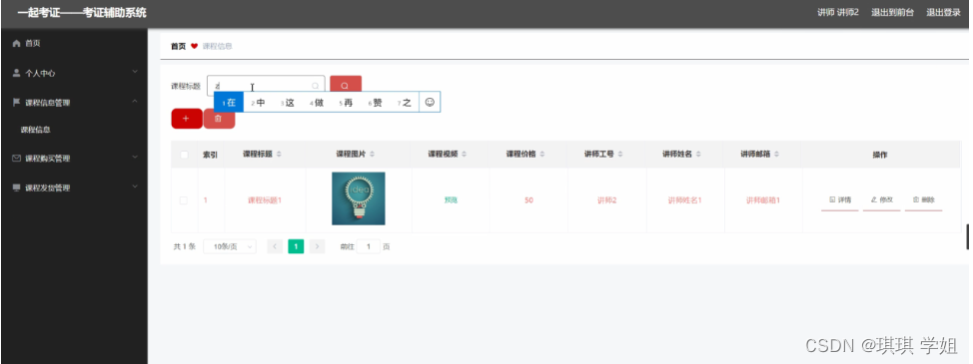973x364 pixels.
Task: Click next page arrow in pagination
Action: (317, 246)
